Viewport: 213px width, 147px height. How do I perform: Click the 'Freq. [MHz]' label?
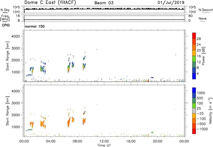(x=5, y=18)
